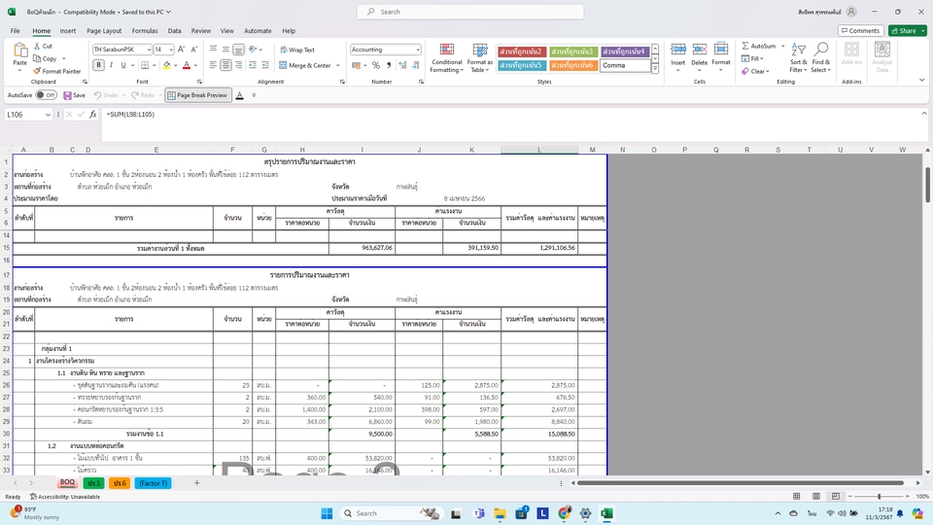Screen dimensions: 933x525
Task: Select the BOQ sheet tab
Action: point(67,483)
